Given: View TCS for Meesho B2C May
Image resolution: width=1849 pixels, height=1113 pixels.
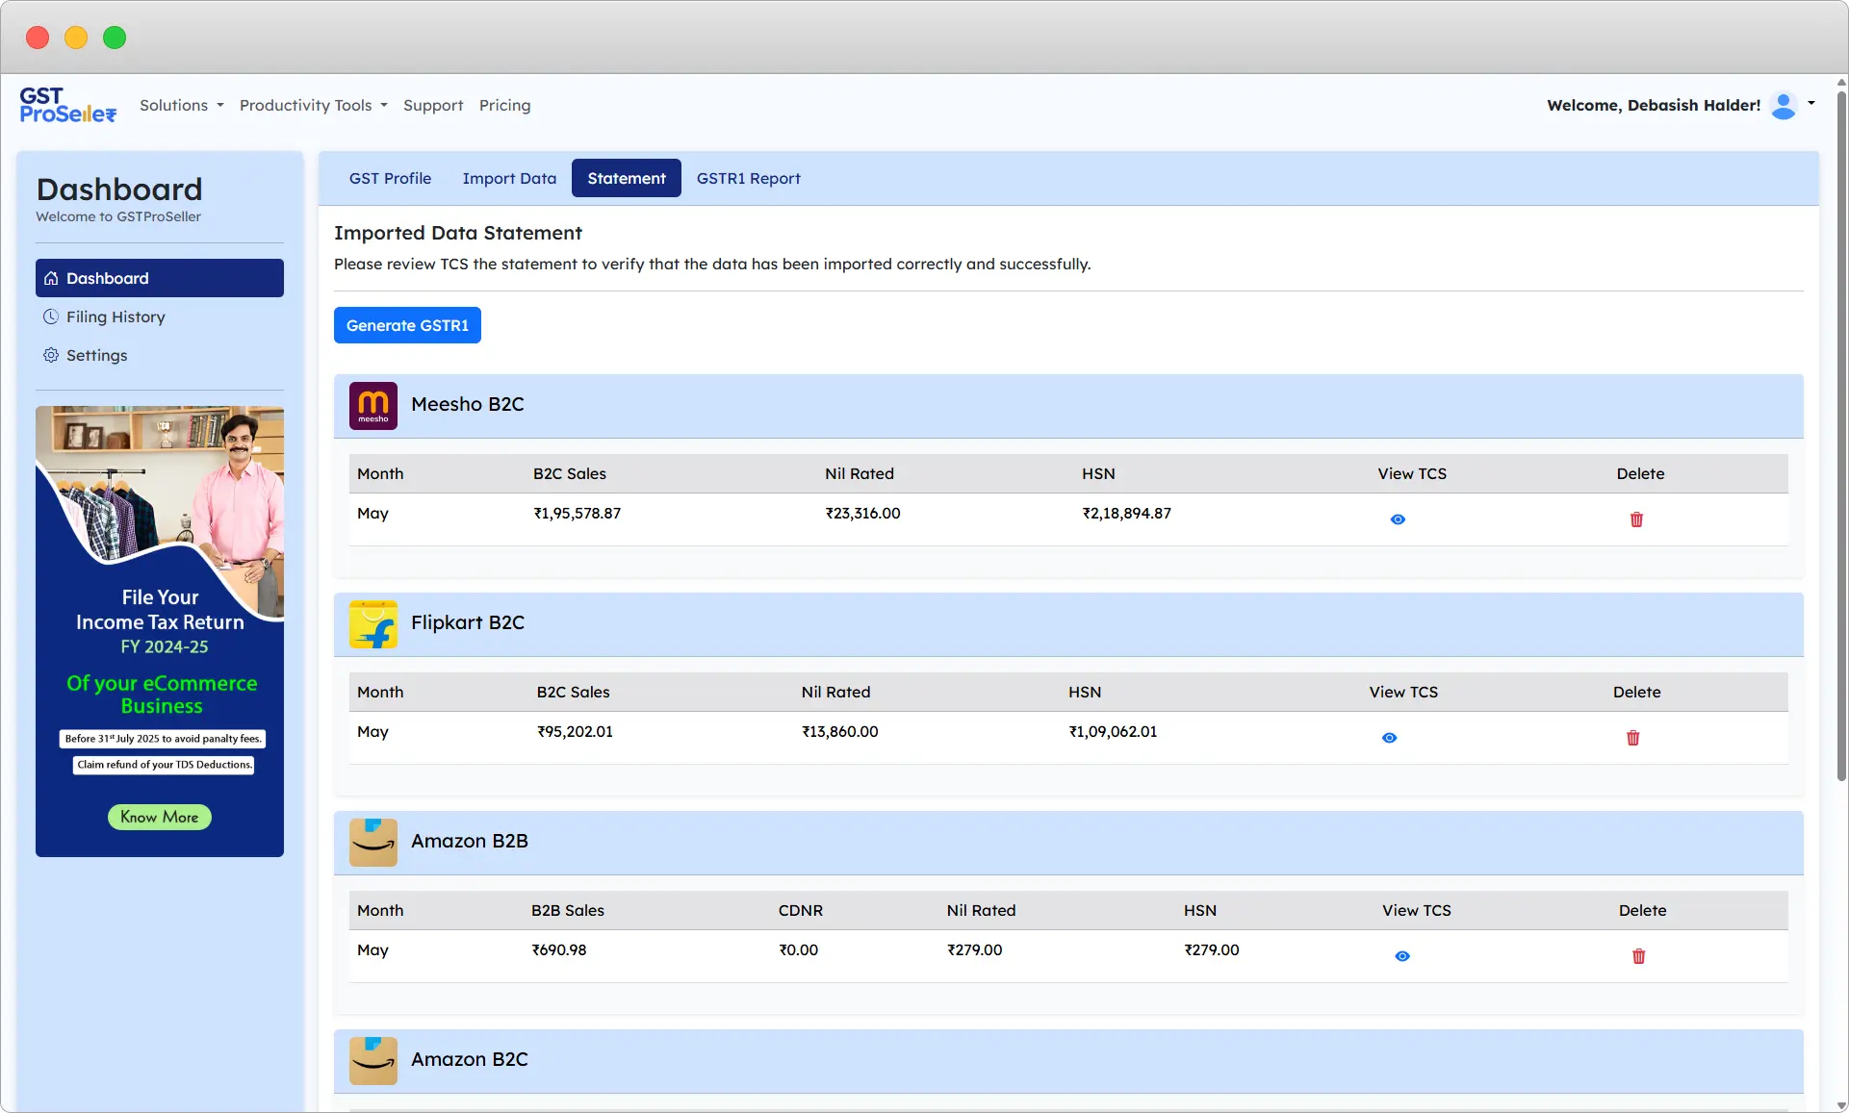Looking at the screenshot, I should click(1398, 519).
